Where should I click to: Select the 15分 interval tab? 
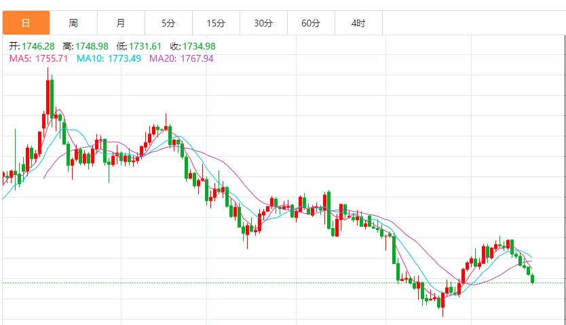click(x=216, y=23)
